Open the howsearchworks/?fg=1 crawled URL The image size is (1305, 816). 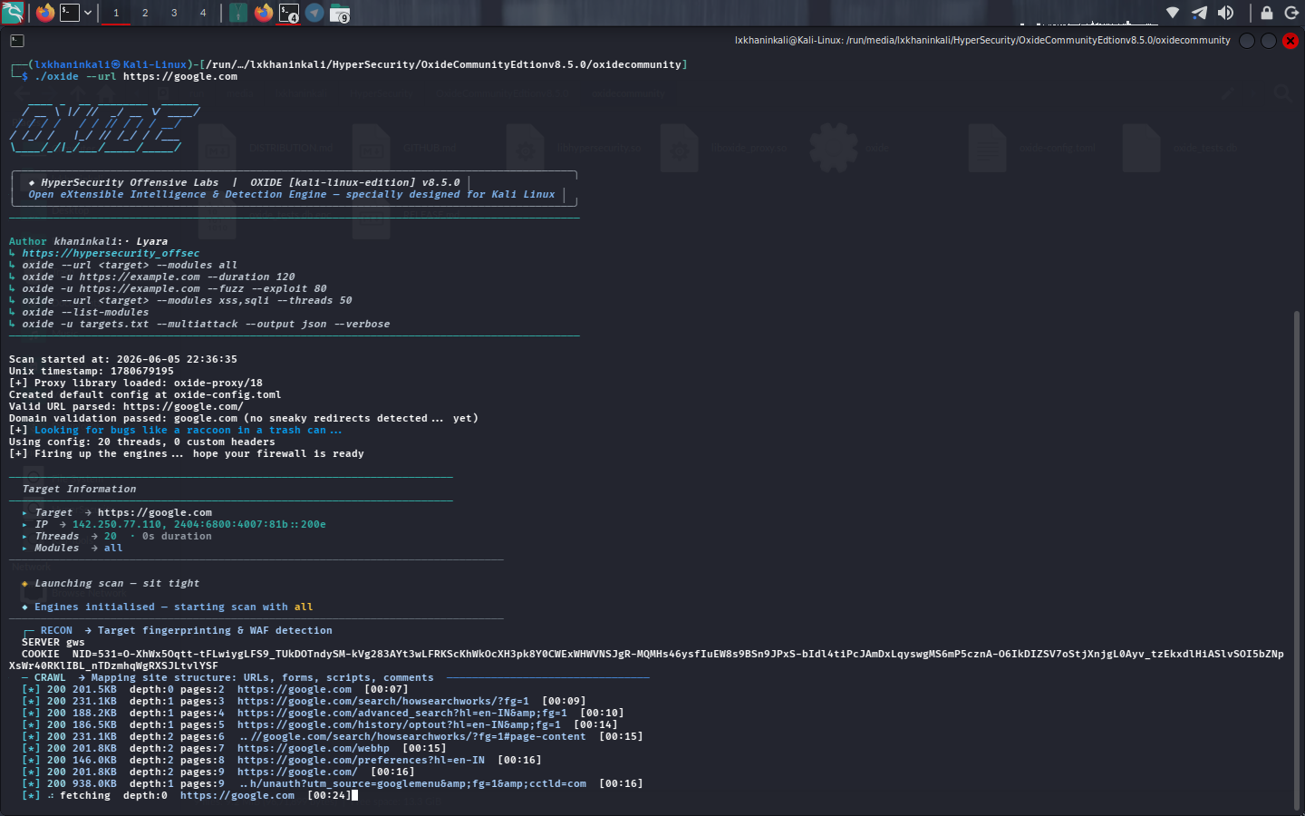(x=382, y=702)
